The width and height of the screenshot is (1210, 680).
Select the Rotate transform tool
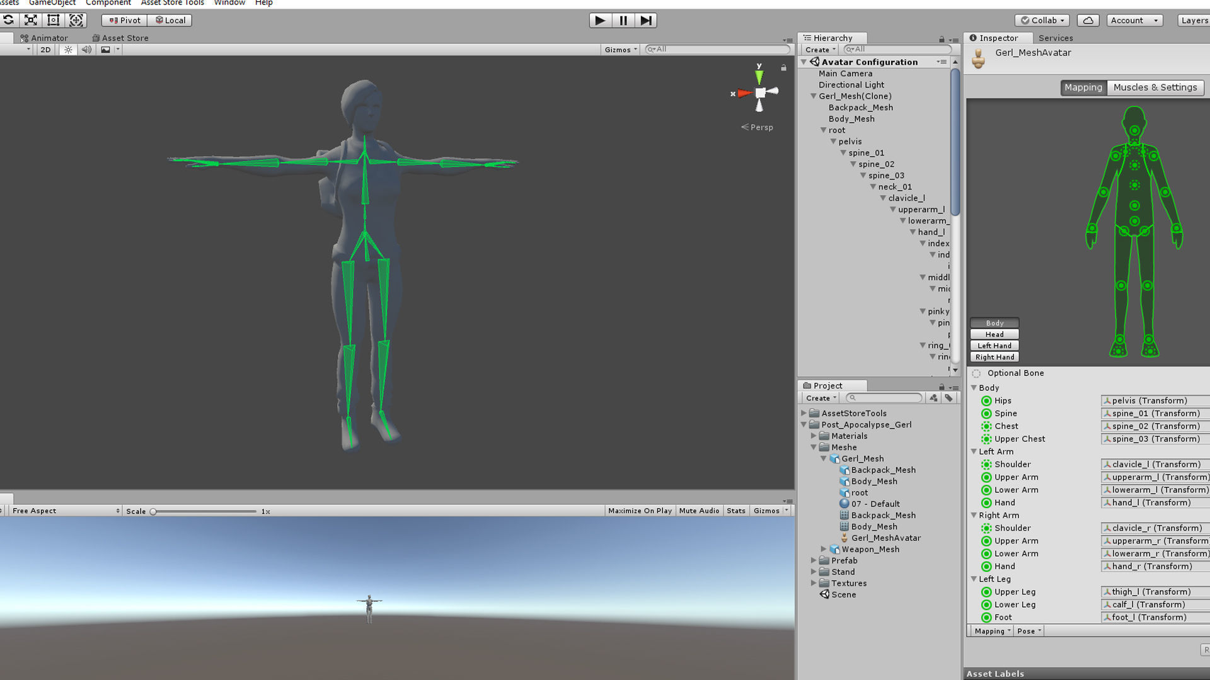pyautogui.click(x=8, y=20)
